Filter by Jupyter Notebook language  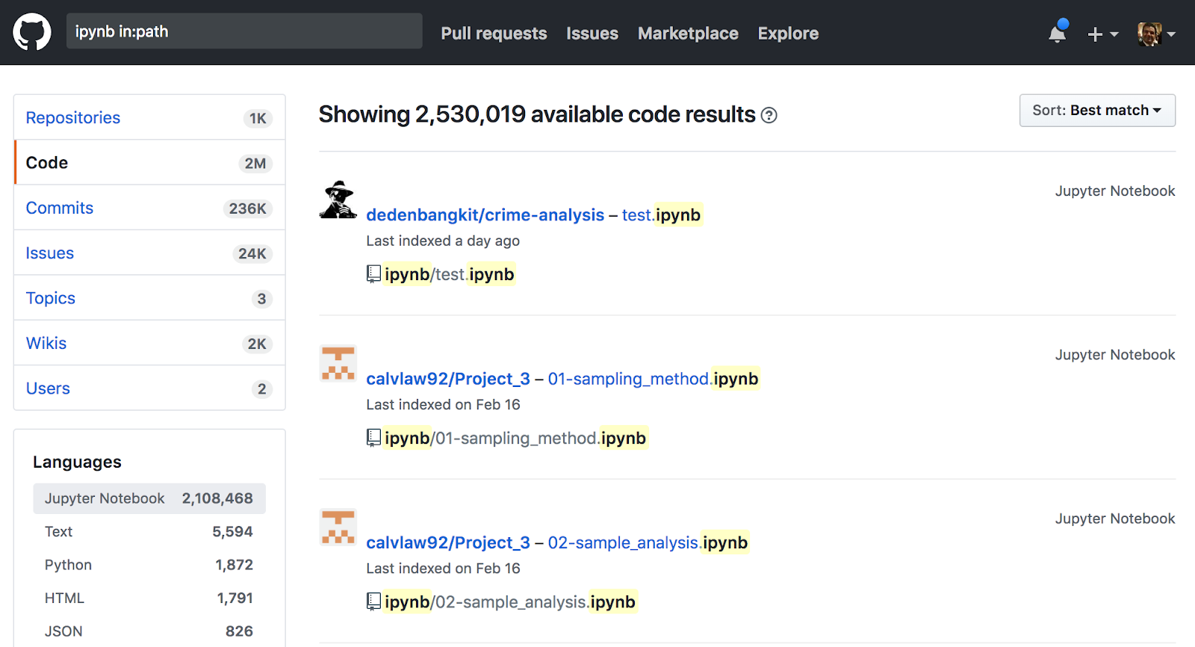149,498
